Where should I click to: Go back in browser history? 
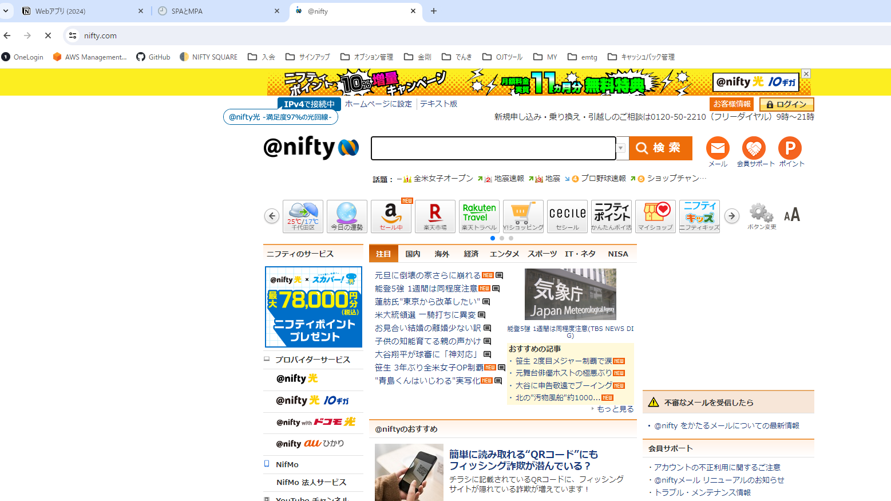coord(7,35)
